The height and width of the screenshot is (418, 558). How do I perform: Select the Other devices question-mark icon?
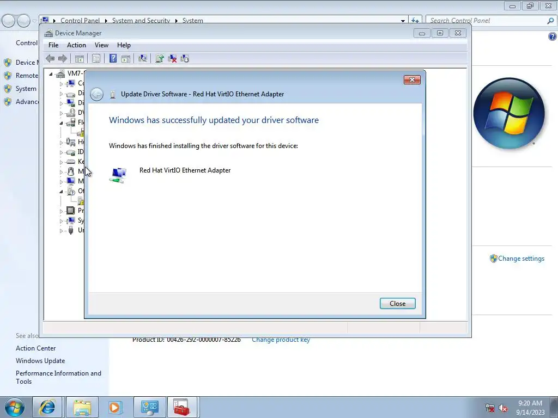click(71, 191)
